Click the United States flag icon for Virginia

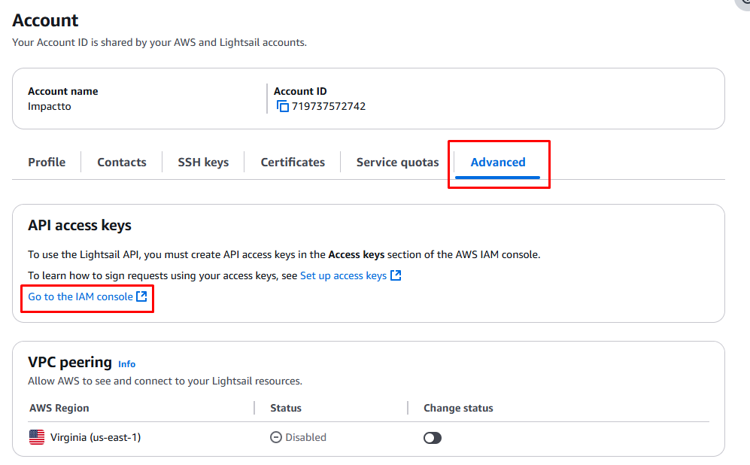click(x=37, y=437)
